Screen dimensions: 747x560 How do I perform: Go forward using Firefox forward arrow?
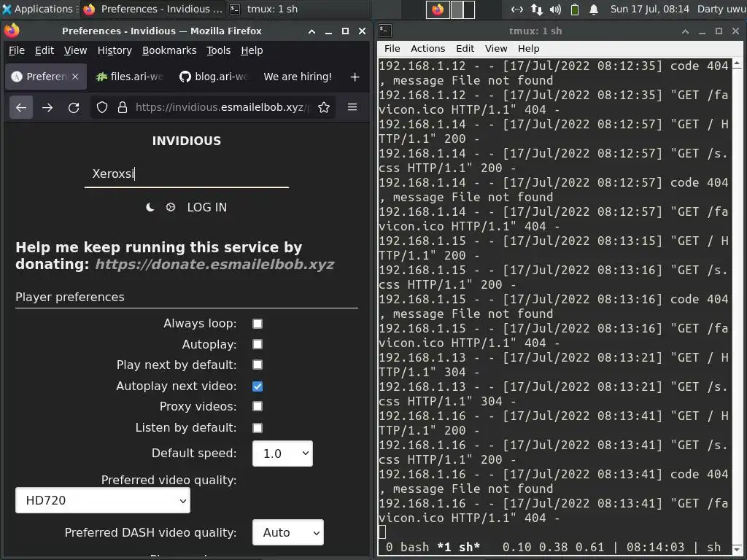pyautogui.click(x=47, y=108)
